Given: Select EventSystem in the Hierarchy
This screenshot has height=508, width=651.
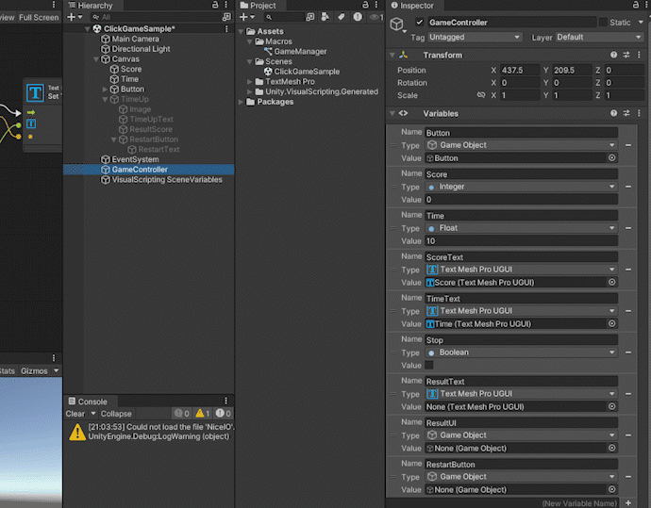Looking at the screenshot, I should (135, 159).
